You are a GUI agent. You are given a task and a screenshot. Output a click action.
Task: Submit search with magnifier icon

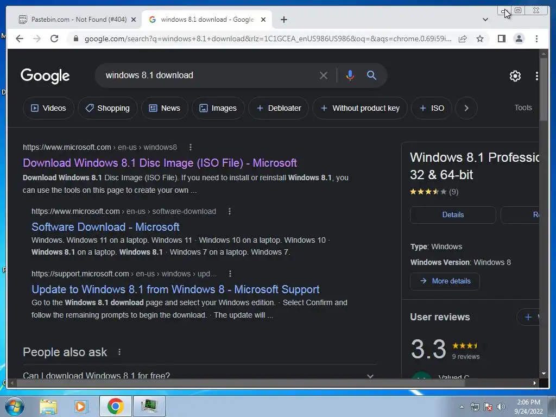pos(371,75)
